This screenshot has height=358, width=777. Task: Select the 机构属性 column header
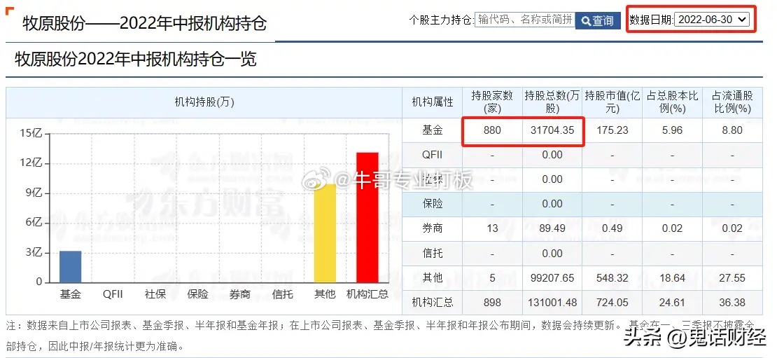pyautogui.click(x=432, y=102)
